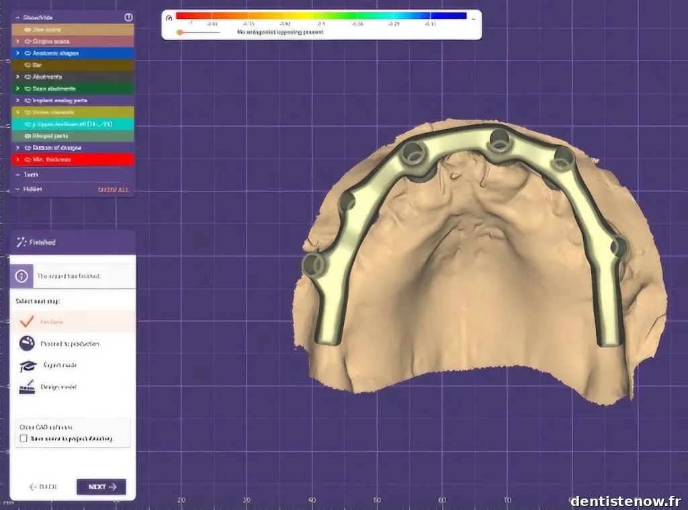688x510 pixels.
Task: Click the Design model icon
Action: (28, 387)
